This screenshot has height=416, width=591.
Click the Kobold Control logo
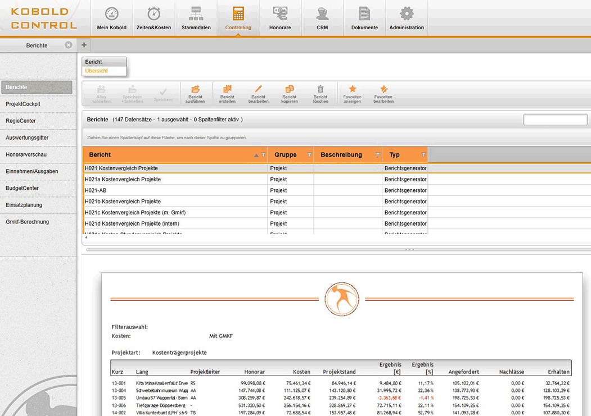pos(44,19)
